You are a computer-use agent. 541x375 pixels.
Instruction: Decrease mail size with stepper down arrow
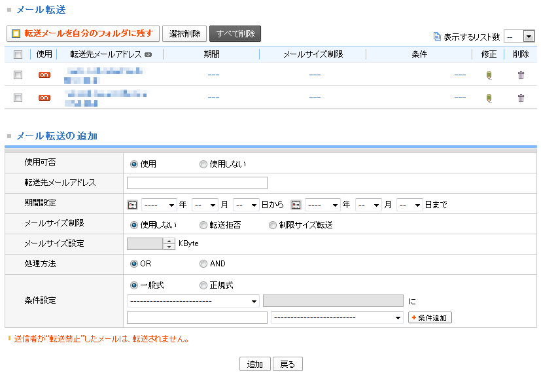coord(169,247)
